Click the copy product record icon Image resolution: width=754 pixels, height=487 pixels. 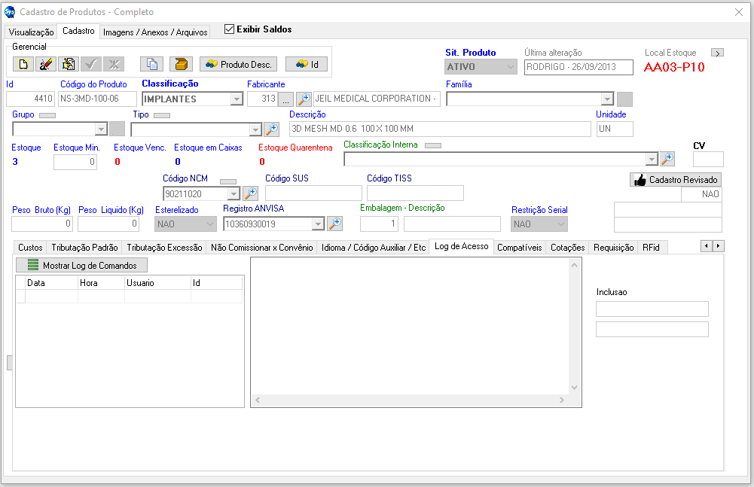(152, 64)
